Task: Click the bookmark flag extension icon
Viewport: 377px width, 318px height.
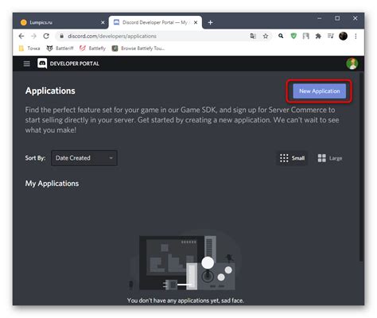Action: [306, 36]
